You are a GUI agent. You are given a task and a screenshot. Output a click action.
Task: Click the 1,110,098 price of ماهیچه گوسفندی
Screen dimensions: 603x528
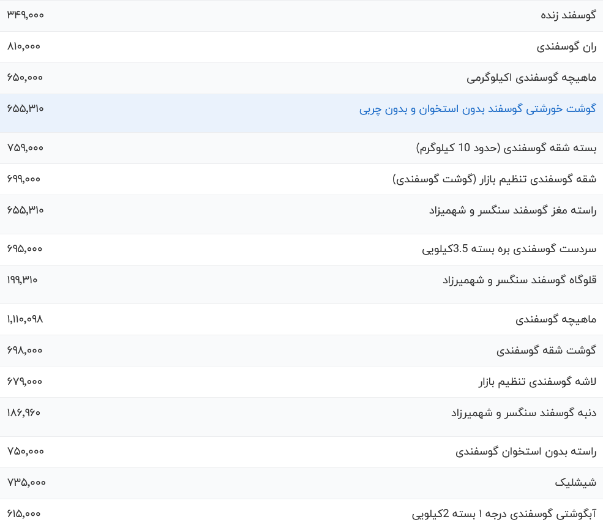(25, 319)
